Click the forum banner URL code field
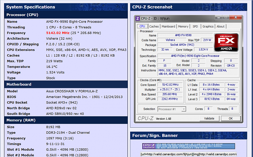Image resolution: width=253 pixels, height=157 pixels. click(x=189, y=154)
